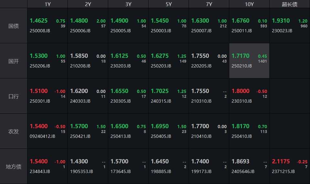Select the 5Y maturity column header
Screen dimensions: 310x184
click(169, 4)
